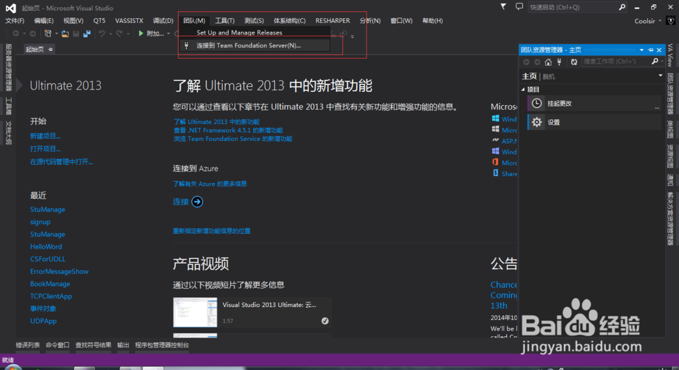Switch to the 错误列表 bottom tab
Image resolution: width=679 pixels, height=370 pixels.
tap(28, 345)
